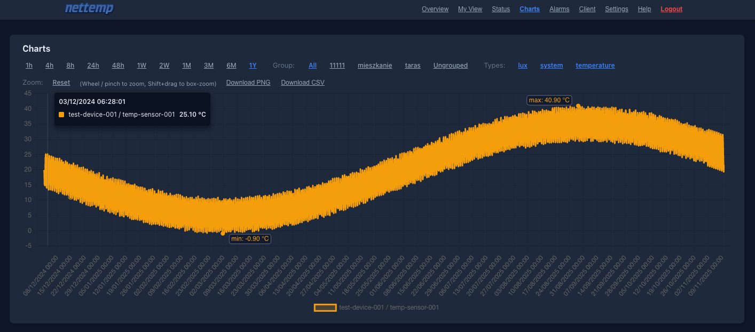Click the nettemp logo
This screenshot has height=332, width=755.
89,9
